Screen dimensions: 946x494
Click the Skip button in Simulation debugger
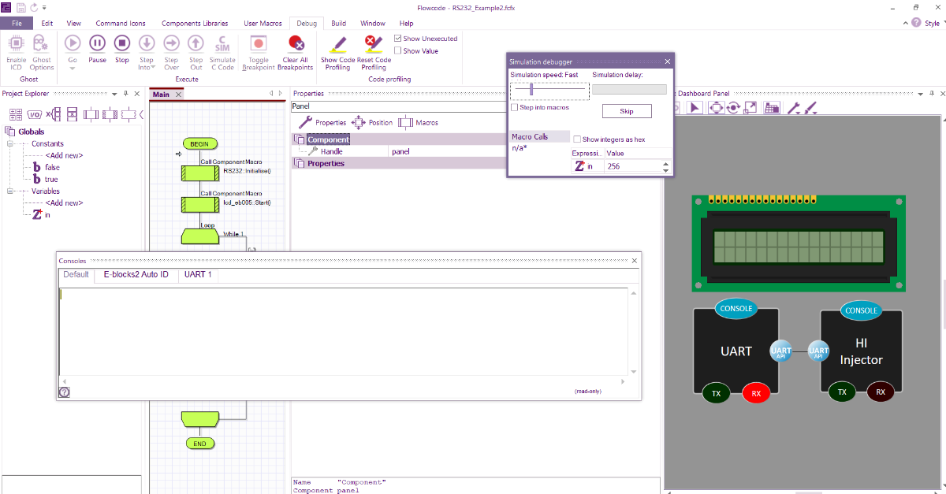(x=627, y=110)
